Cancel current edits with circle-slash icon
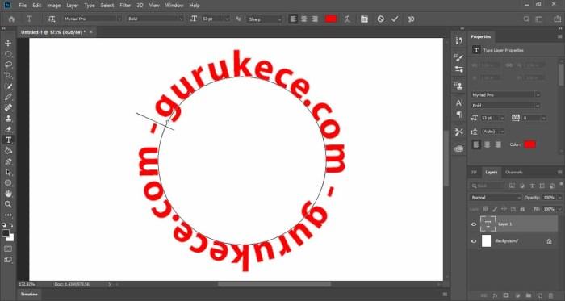 pyautogui.click(x=380, y=19)
